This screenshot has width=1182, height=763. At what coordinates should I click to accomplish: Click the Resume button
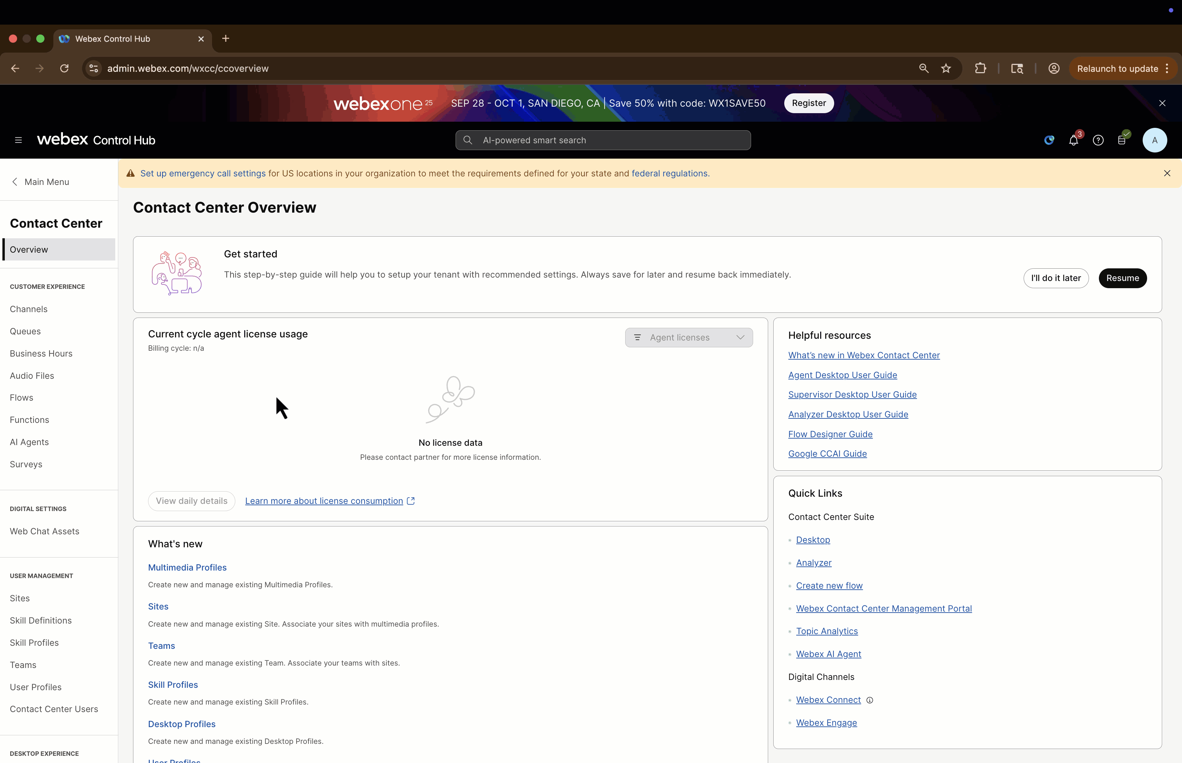pyautogui.click(x=1122, y=279)
